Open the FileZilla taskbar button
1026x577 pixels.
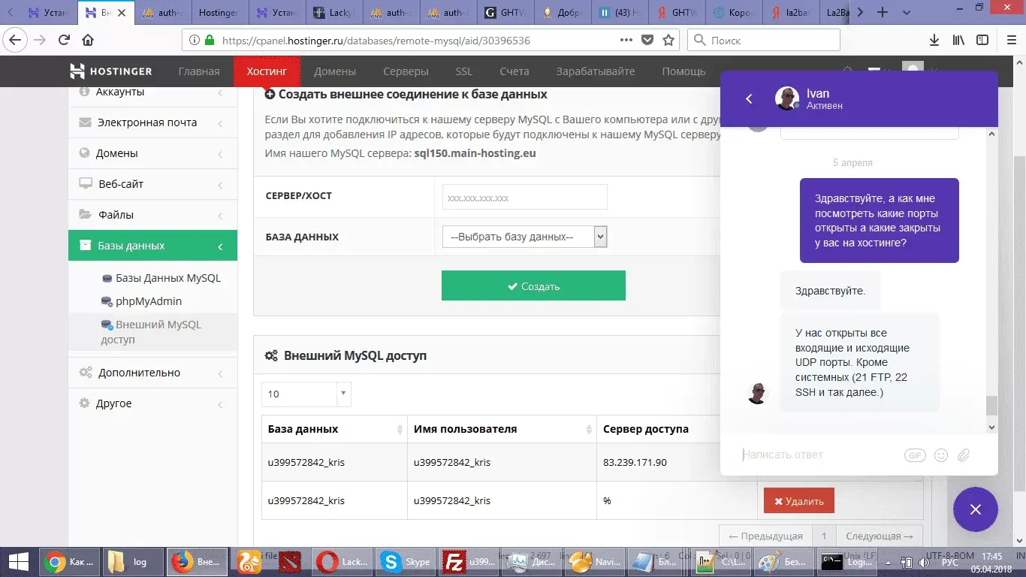tap(469, 561)
